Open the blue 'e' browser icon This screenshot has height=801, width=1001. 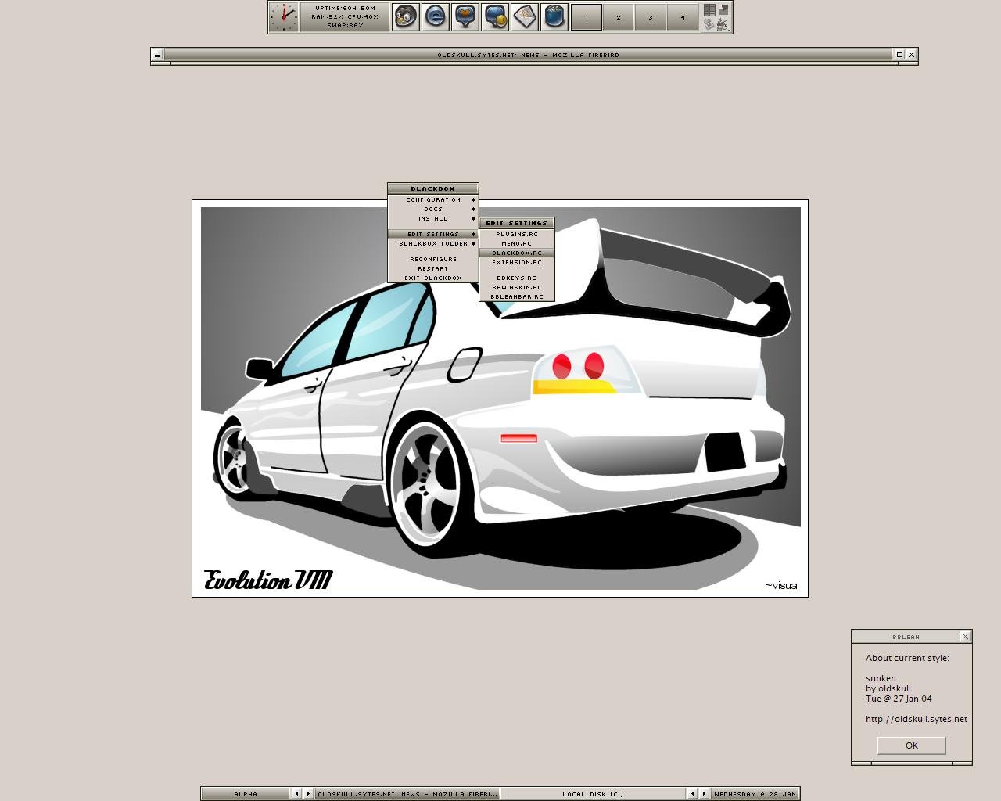[x=435, y=16]
